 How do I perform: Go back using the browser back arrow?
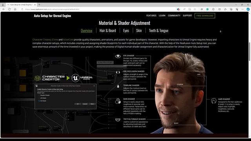coord(4,9)
